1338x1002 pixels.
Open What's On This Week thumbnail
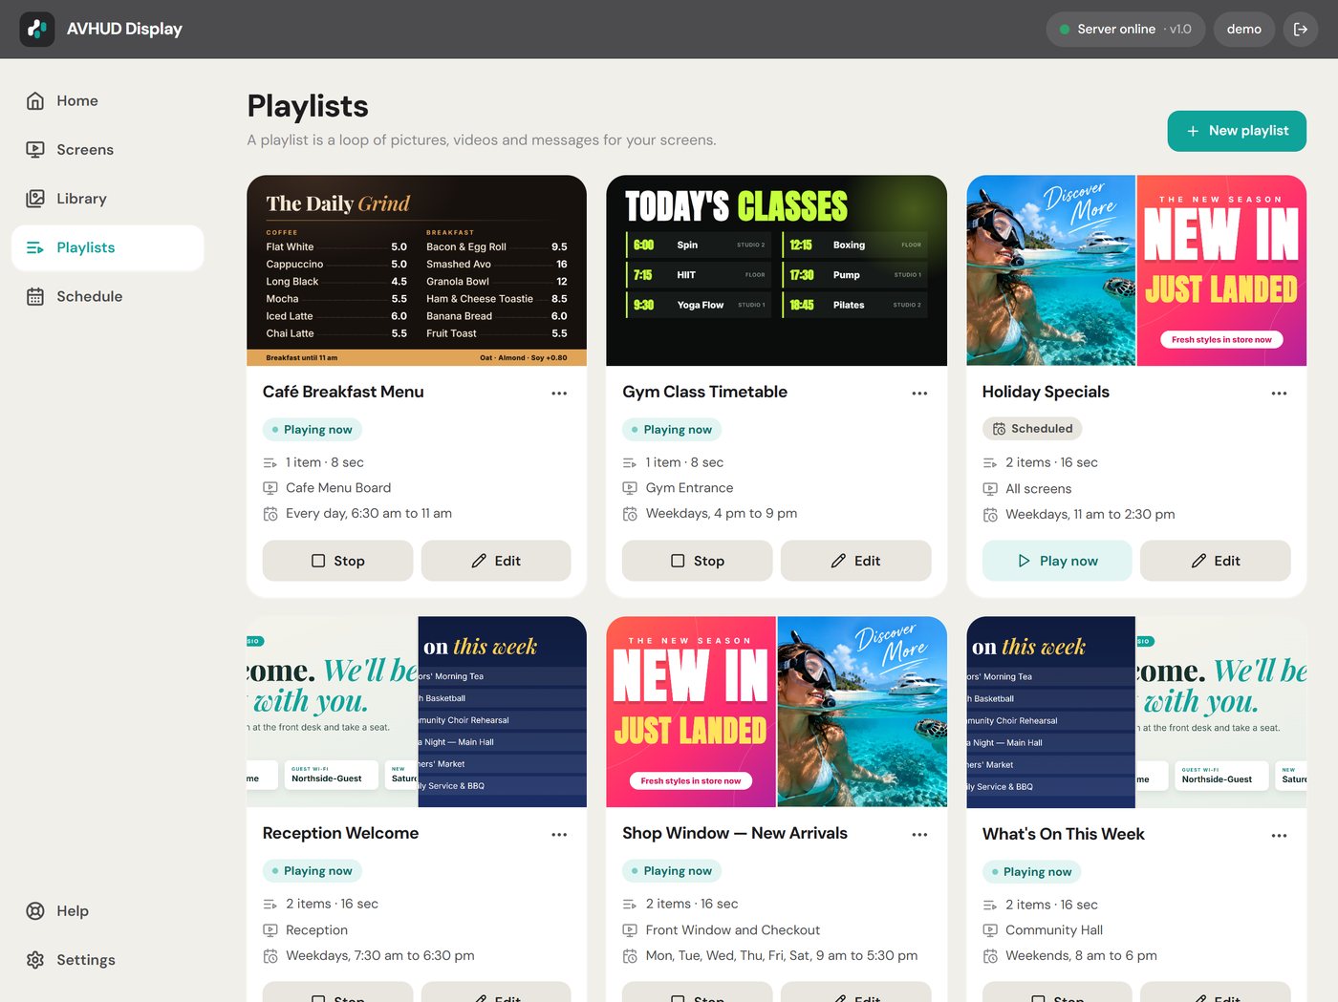click(x=1136, y=712)
